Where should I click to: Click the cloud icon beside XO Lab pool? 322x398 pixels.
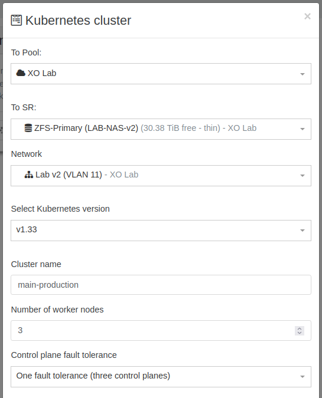[21, 73]
